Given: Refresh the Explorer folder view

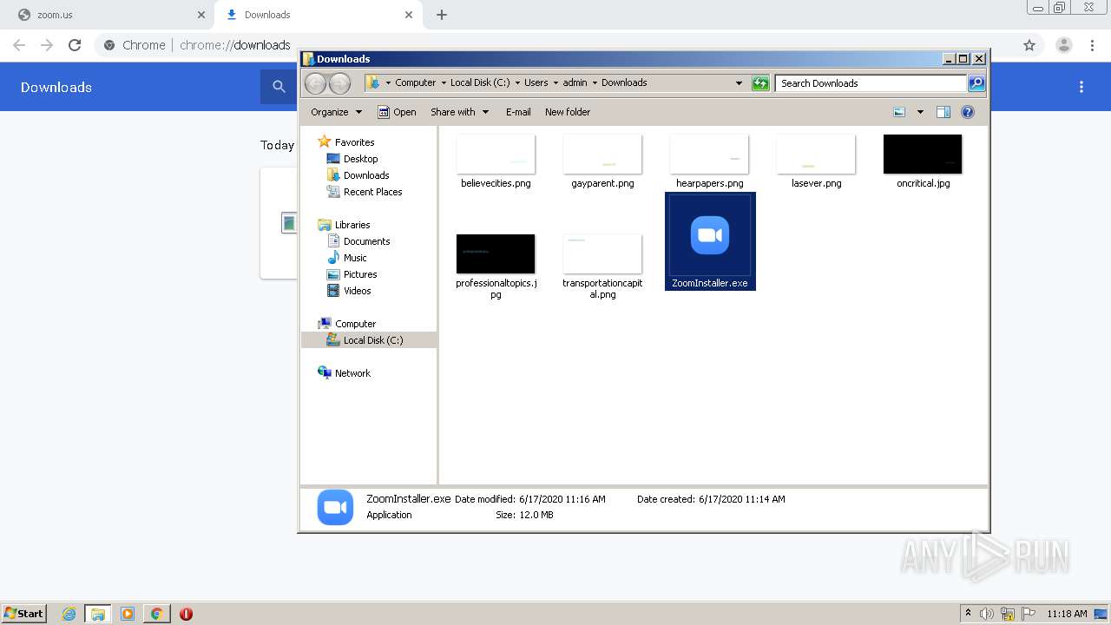Looking at the screenshot, I should [x=760, y=83].
